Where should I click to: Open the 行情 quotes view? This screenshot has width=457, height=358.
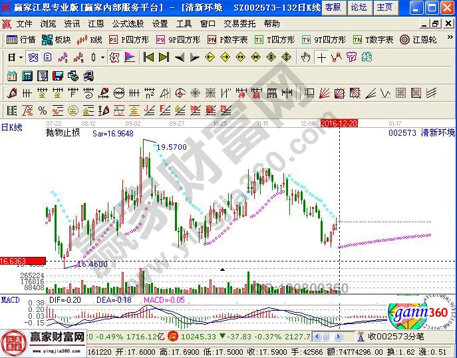pyautogui.click(x=21, y=40)
